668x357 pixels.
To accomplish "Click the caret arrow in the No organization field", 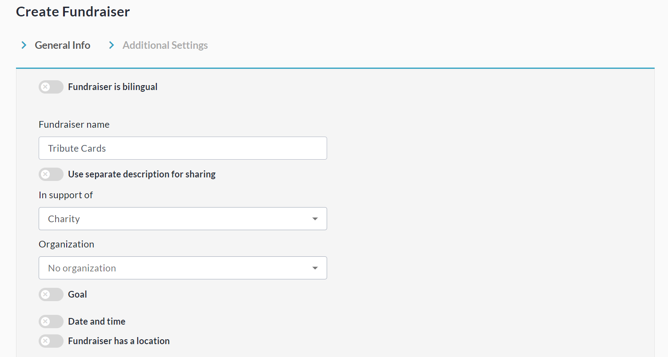I will click(x=315, y=268).
